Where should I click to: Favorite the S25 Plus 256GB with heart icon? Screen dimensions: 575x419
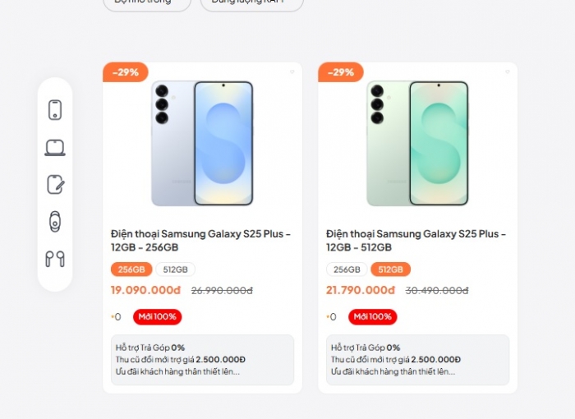292,71
